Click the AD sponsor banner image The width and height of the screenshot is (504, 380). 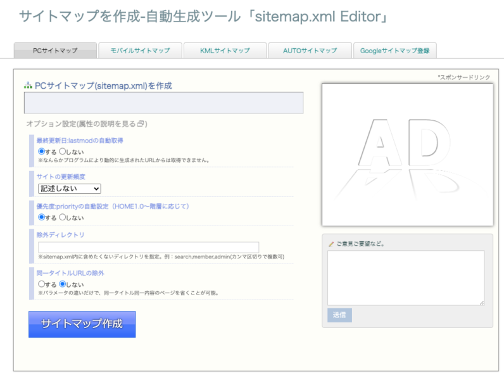tap(408, 155)
